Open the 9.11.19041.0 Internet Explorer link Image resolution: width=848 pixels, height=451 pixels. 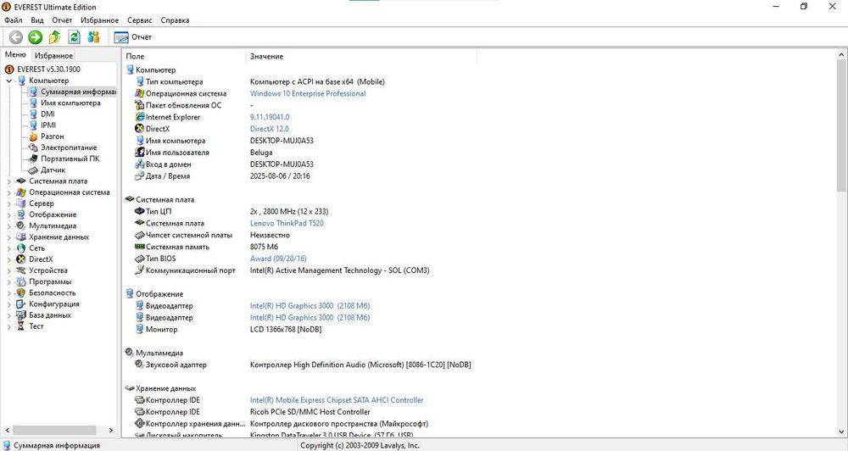pos(270,117)
